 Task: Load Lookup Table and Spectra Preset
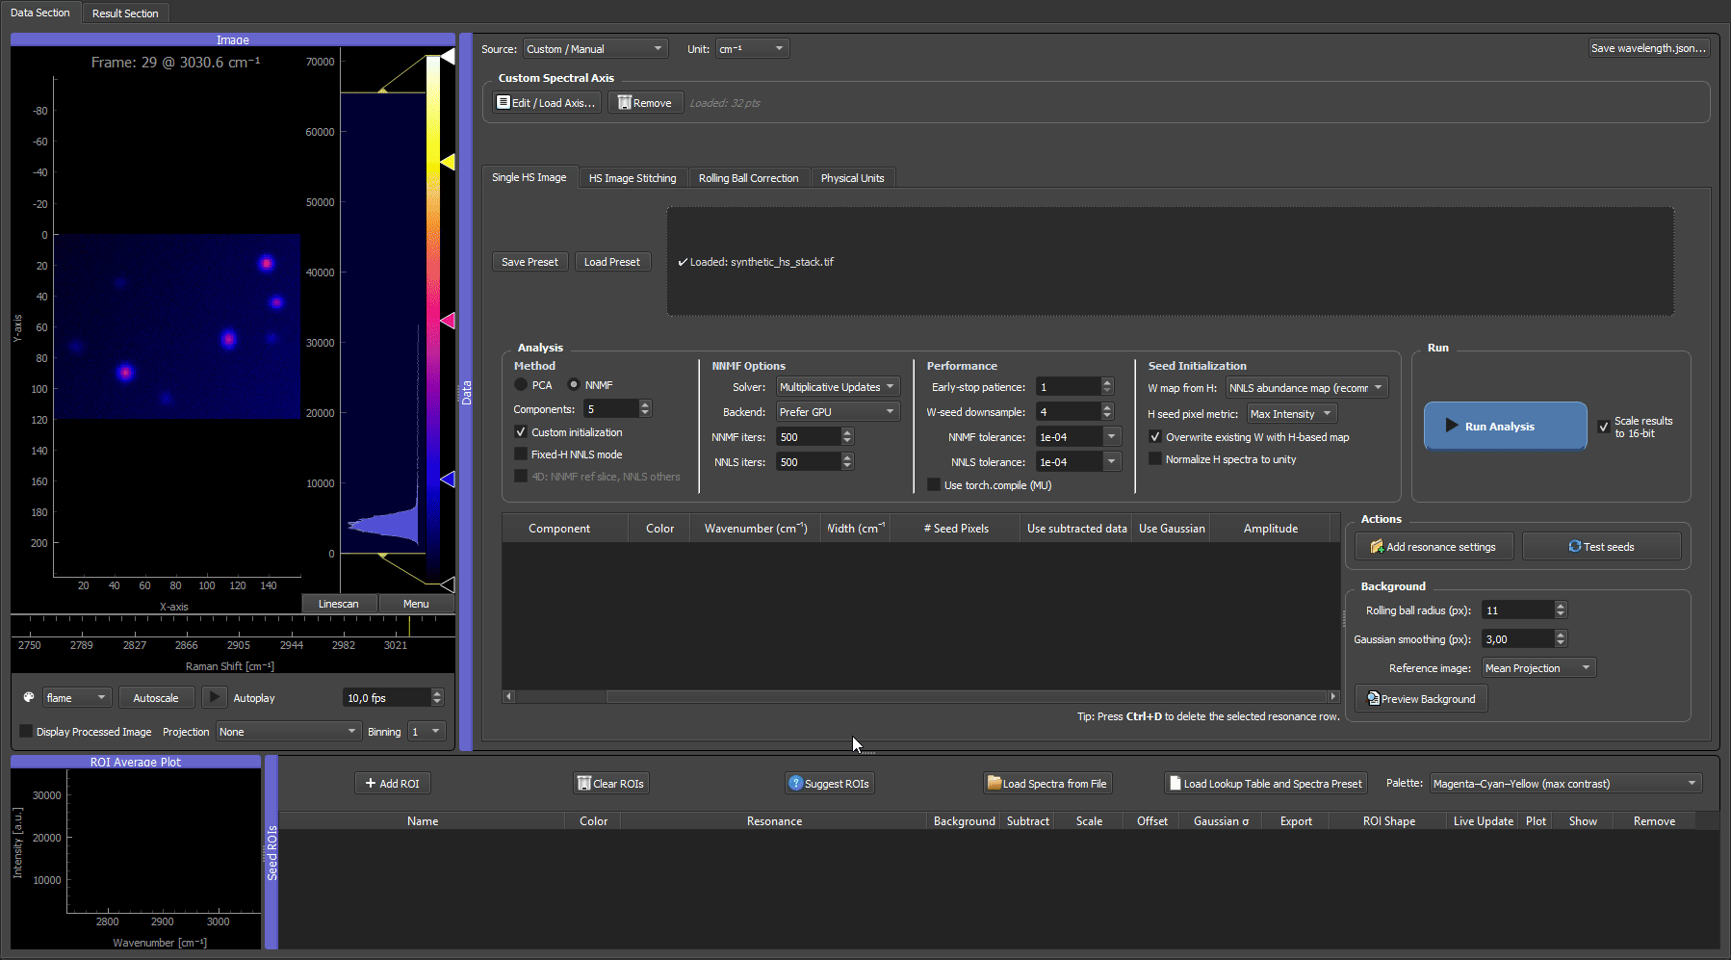click(x=1266, y=784)
